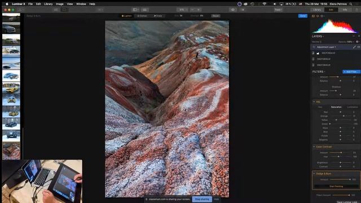Adjust the Orange saturation slider
Image resolution: width=361 pixels, height=203 pixels.
341,116
